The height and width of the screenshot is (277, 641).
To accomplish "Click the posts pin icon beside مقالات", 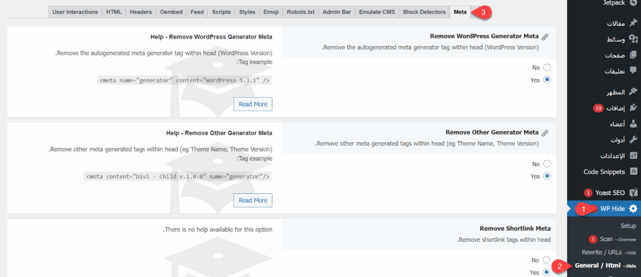I will click(x=633, y=24).
